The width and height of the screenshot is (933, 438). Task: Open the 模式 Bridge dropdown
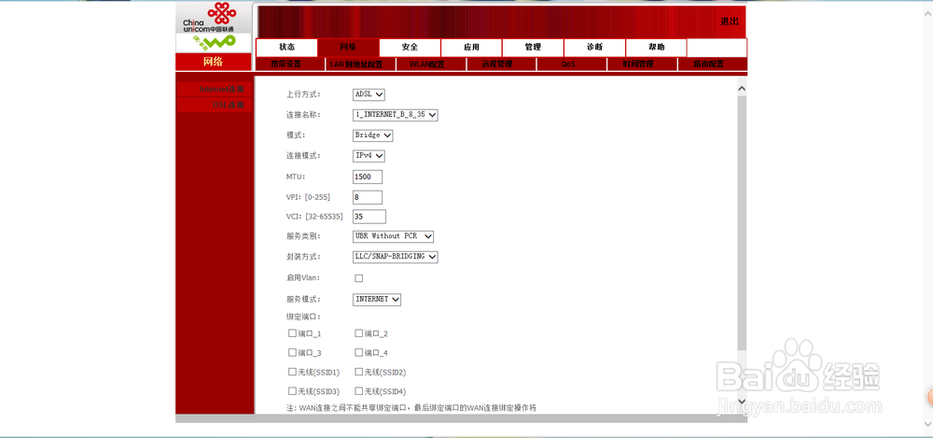coord(372,135)
